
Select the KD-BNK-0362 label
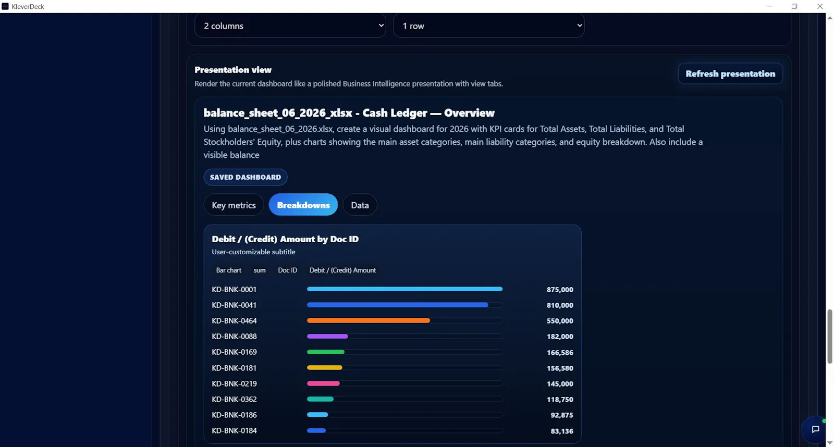click(234, 399)
